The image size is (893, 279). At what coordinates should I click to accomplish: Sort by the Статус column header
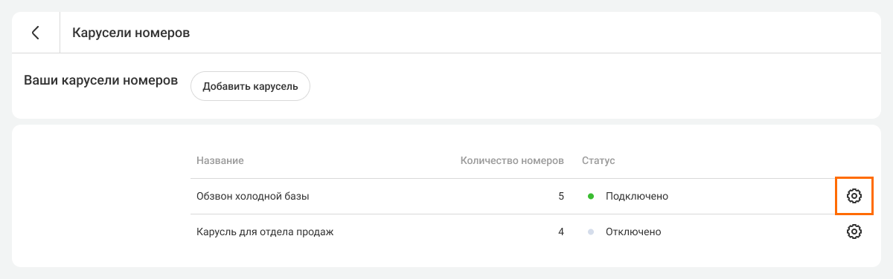point(598,160)
